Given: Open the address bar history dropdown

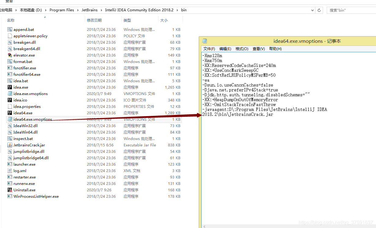Looking at the screenshot, I should (x=312, y=10).
